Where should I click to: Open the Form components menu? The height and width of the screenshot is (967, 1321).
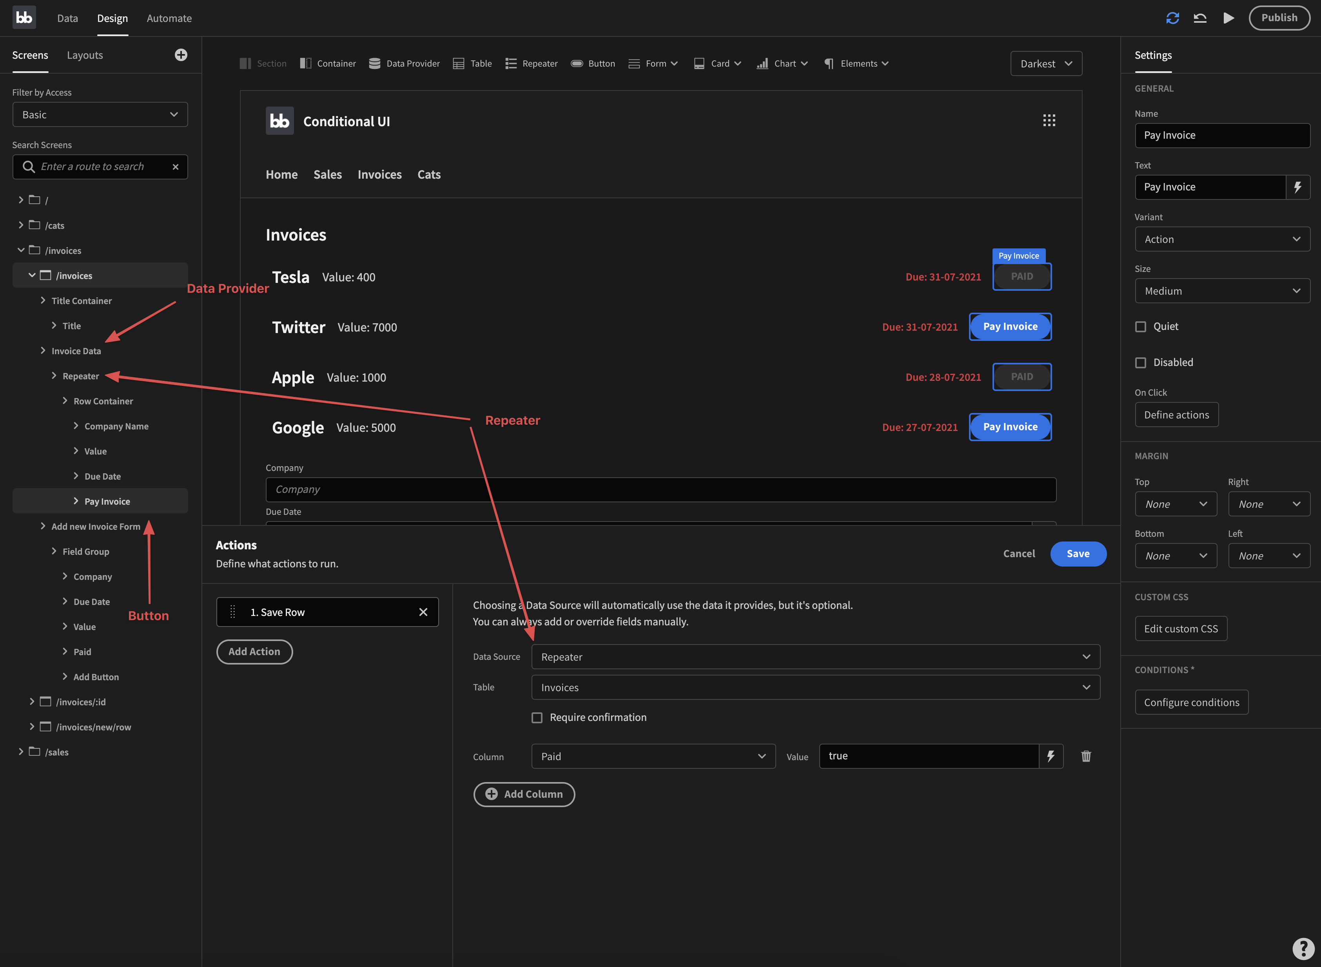coord(653,63)
